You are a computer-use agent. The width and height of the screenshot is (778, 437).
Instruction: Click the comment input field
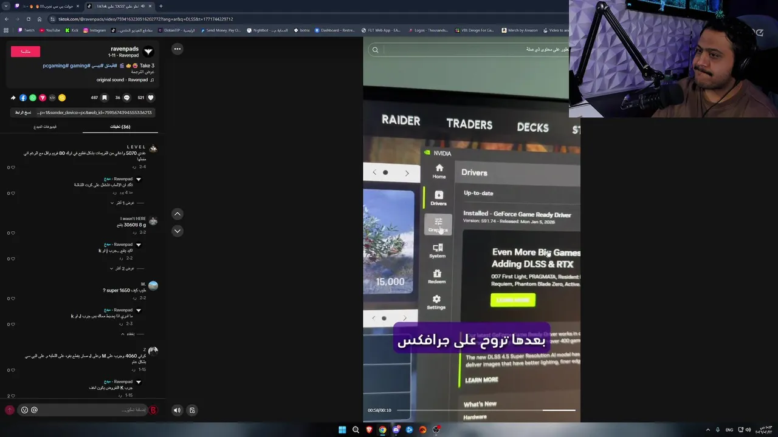83,410
